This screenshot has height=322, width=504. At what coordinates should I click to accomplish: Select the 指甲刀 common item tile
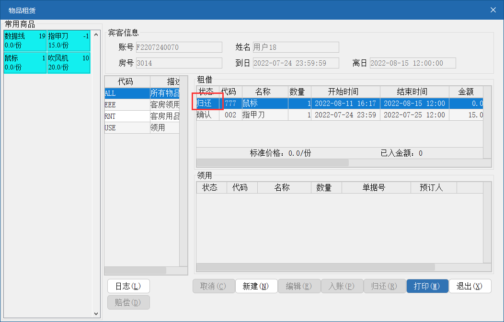click(x=69, y=41)
